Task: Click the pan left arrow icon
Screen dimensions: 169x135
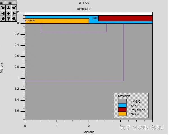Action: pyautogui.click(x=3, y=13)
